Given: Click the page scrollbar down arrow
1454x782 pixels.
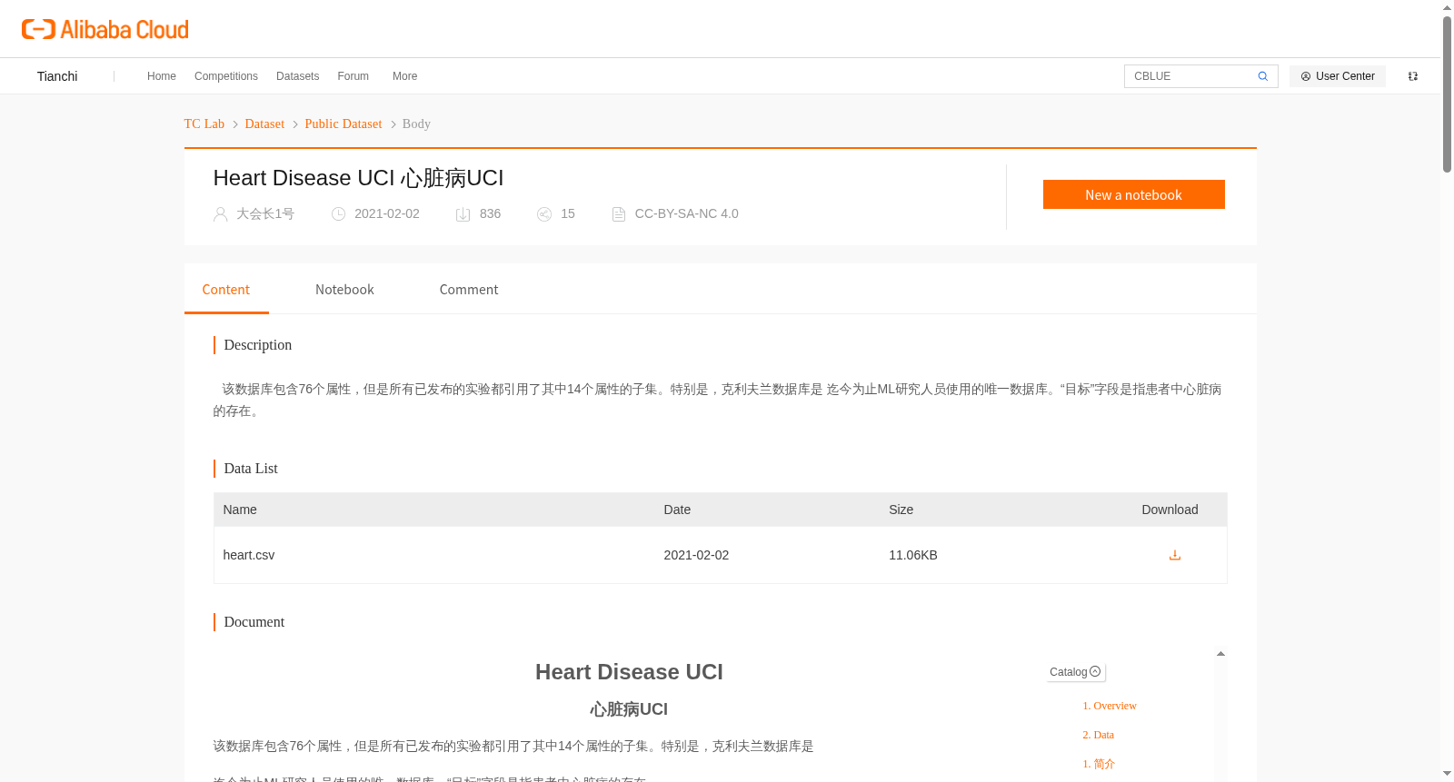Looking at the screenshot, I should pyautogui.click(x=1447, y=774).
